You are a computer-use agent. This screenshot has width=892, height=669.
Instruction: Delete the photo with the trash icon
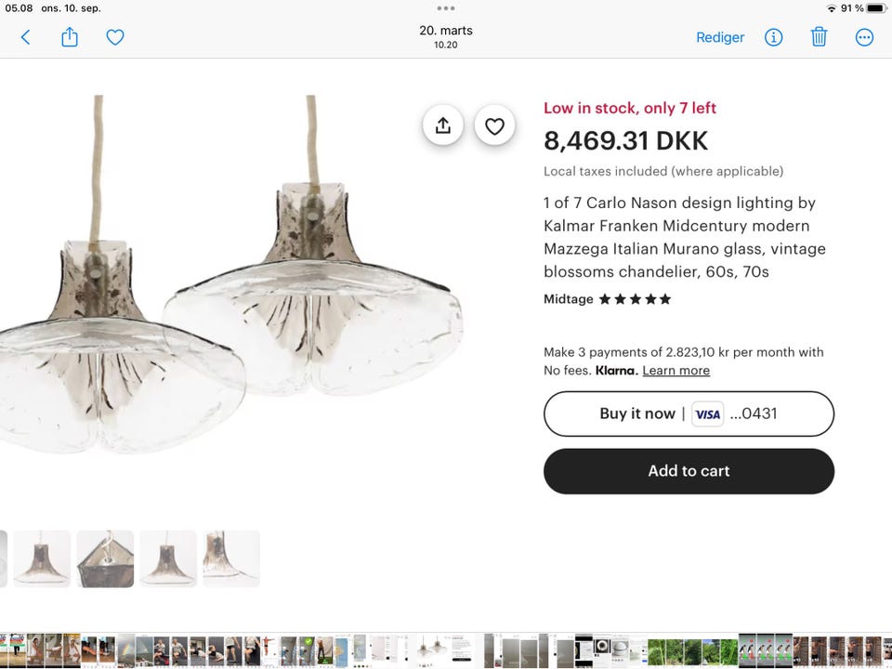[819, 37]
